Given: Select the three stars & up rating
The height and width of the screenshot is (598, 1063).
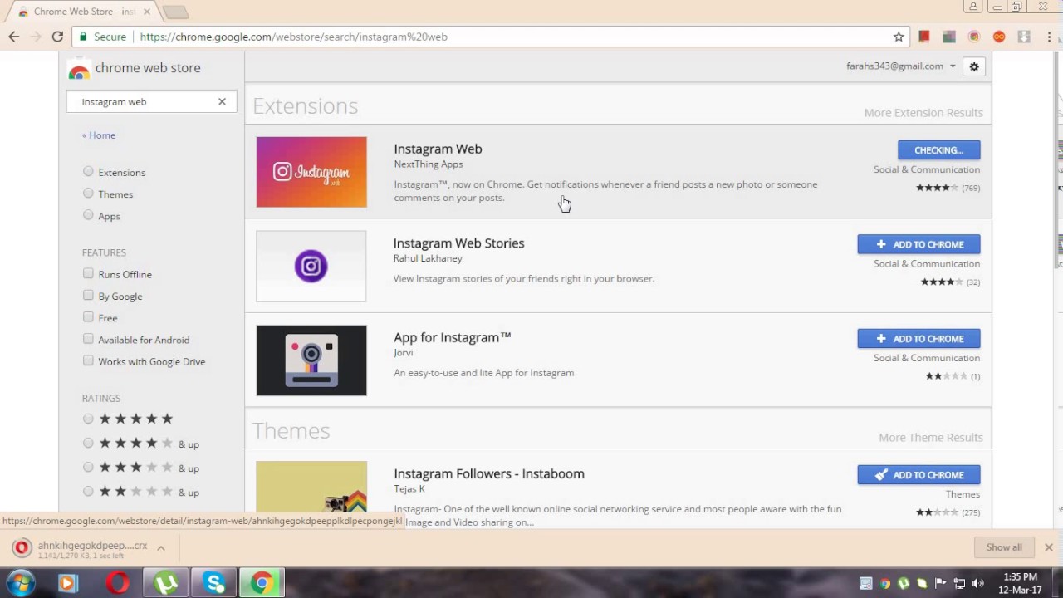Looking at the screenshot, I should [x=88, y=468].
